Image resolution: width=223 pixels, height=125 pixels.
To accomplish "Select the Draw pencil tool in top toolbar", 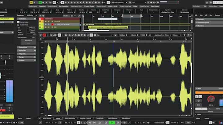I will click(68, 2).
